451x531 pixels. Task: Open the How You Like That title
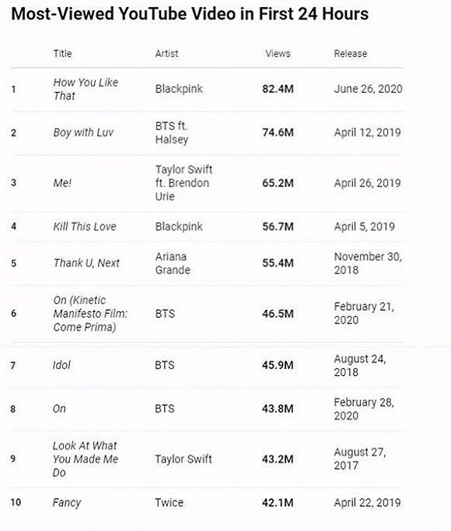tap(86, 89)
